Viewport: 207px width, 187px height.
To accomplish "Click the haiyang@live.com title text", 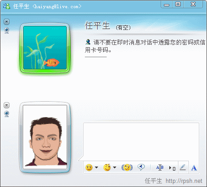I will (x=57, y=6).
